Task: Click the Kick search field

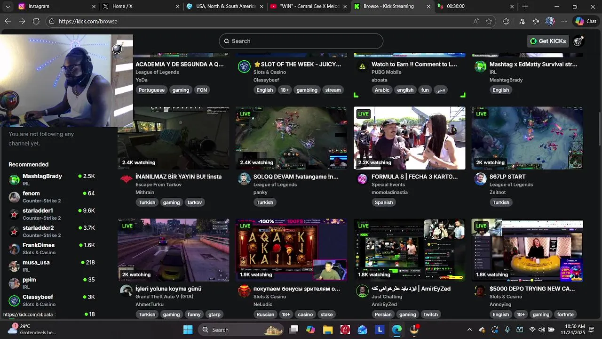Action: pyautogui.click(x=301, y=41)
